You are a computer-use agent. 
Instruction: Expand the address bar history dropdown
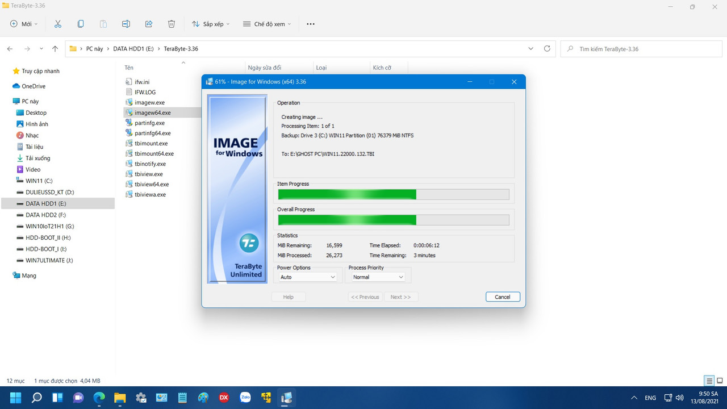(531, 49)
